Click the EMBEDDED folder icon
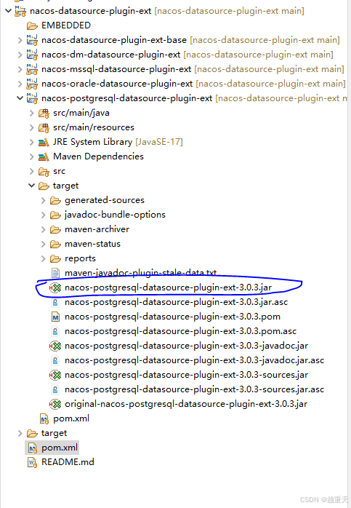The height and width of the screenshot is (508, 351). [32, 25]
